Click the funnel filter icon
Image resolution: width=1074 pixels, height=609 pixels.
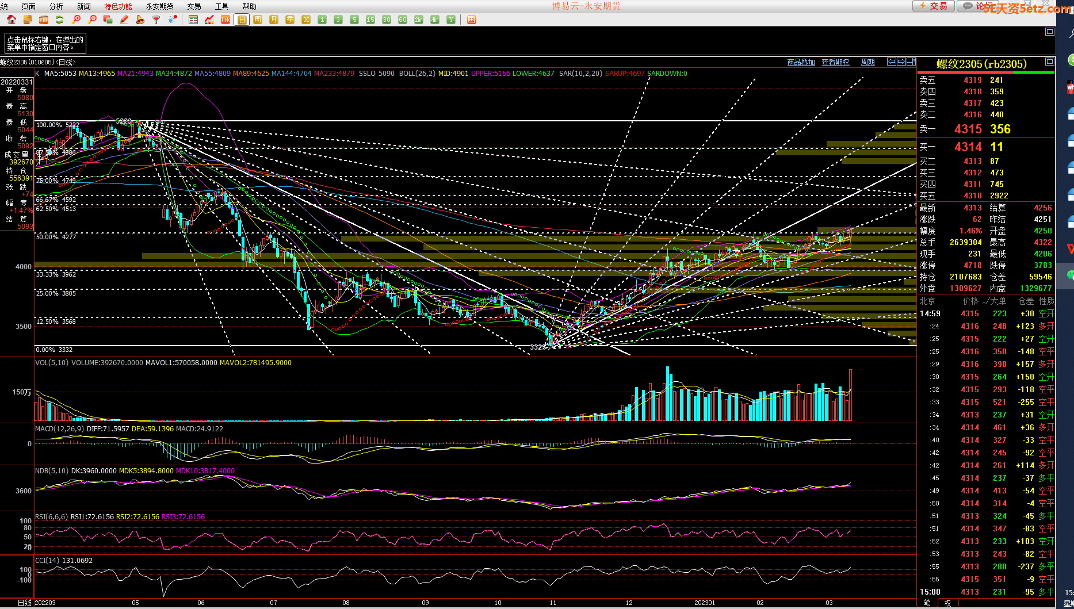click(156, 20)
